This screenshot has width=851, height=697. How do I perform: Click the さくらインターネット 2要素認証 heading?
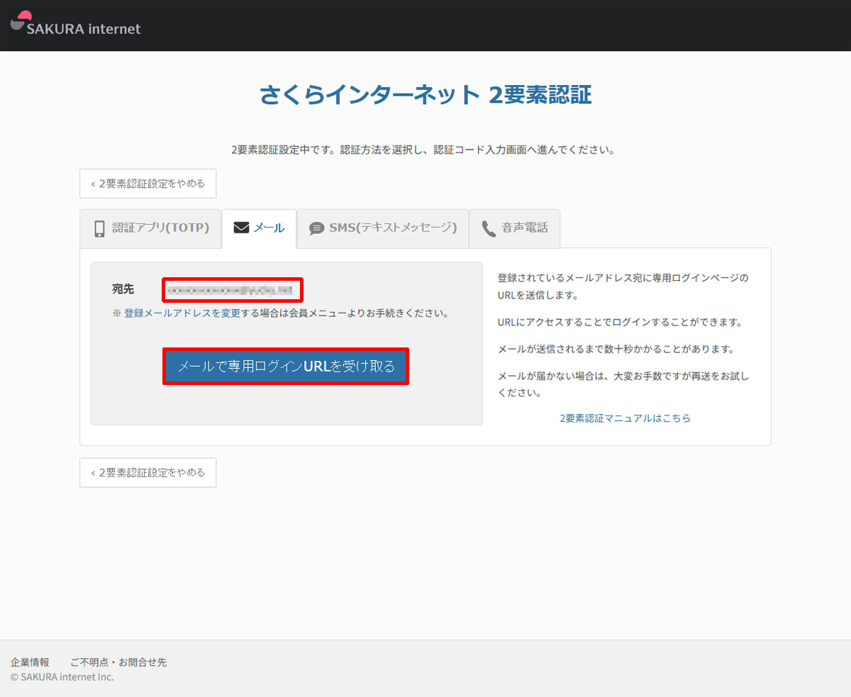click(x=425, y=95)
